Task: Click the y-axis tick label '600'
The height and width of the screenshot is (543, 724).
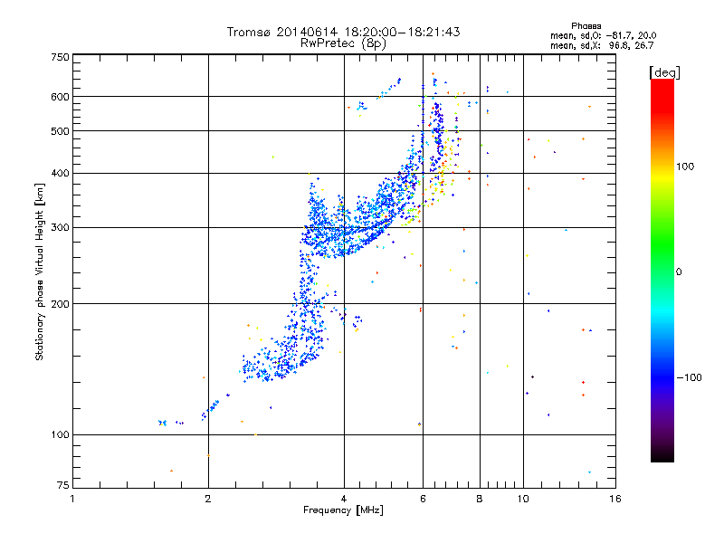Action: click(x=60, y=97)
